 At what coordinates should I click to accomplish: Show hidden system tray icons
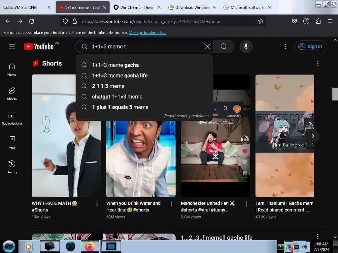281,246
